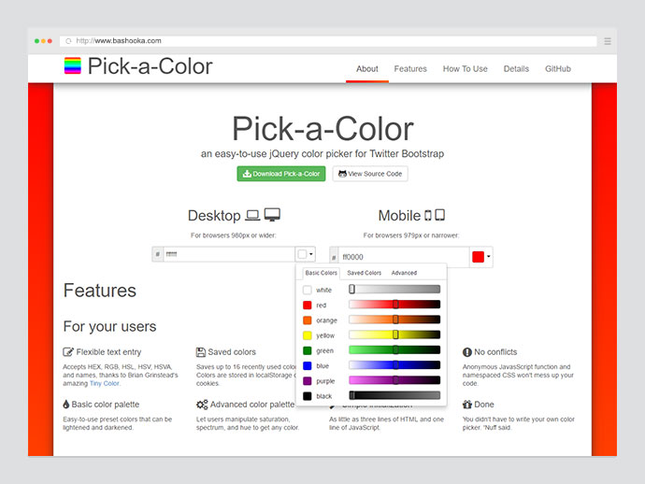The height and width of the screenshot is (484, 645).
Task: Click the laptop icon next to Desktop
Action: point(252,215)
